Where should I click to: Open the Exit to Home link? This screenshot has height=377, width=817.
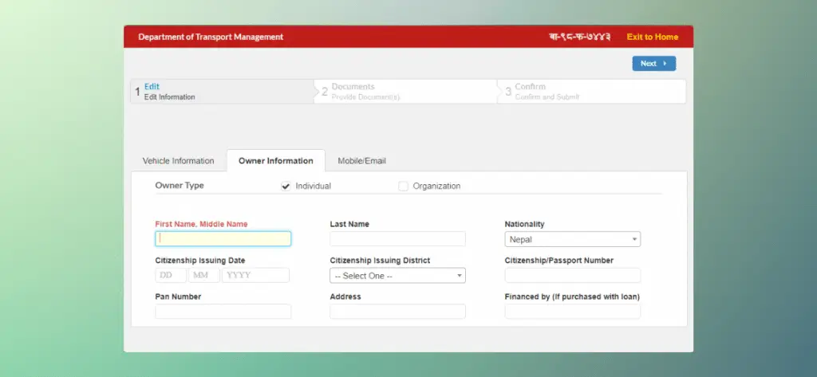point(652,37)
